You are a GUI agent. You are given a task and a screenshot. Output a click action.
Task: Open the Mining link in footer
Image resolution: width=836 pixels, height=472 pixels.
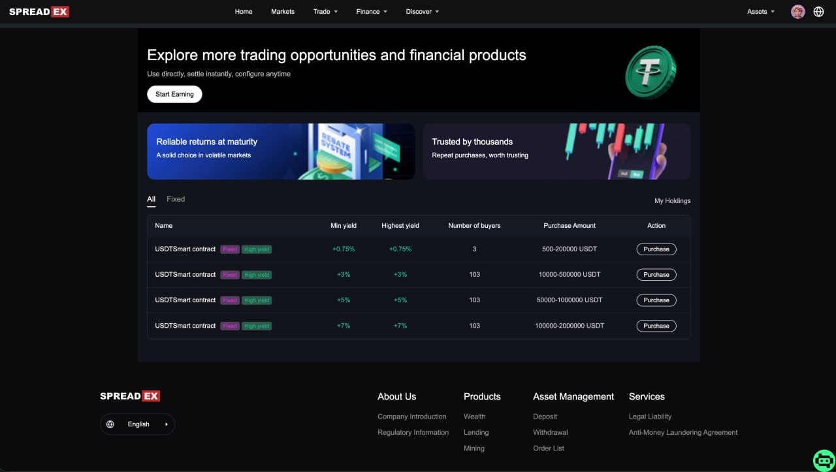[x=474, y=448]
